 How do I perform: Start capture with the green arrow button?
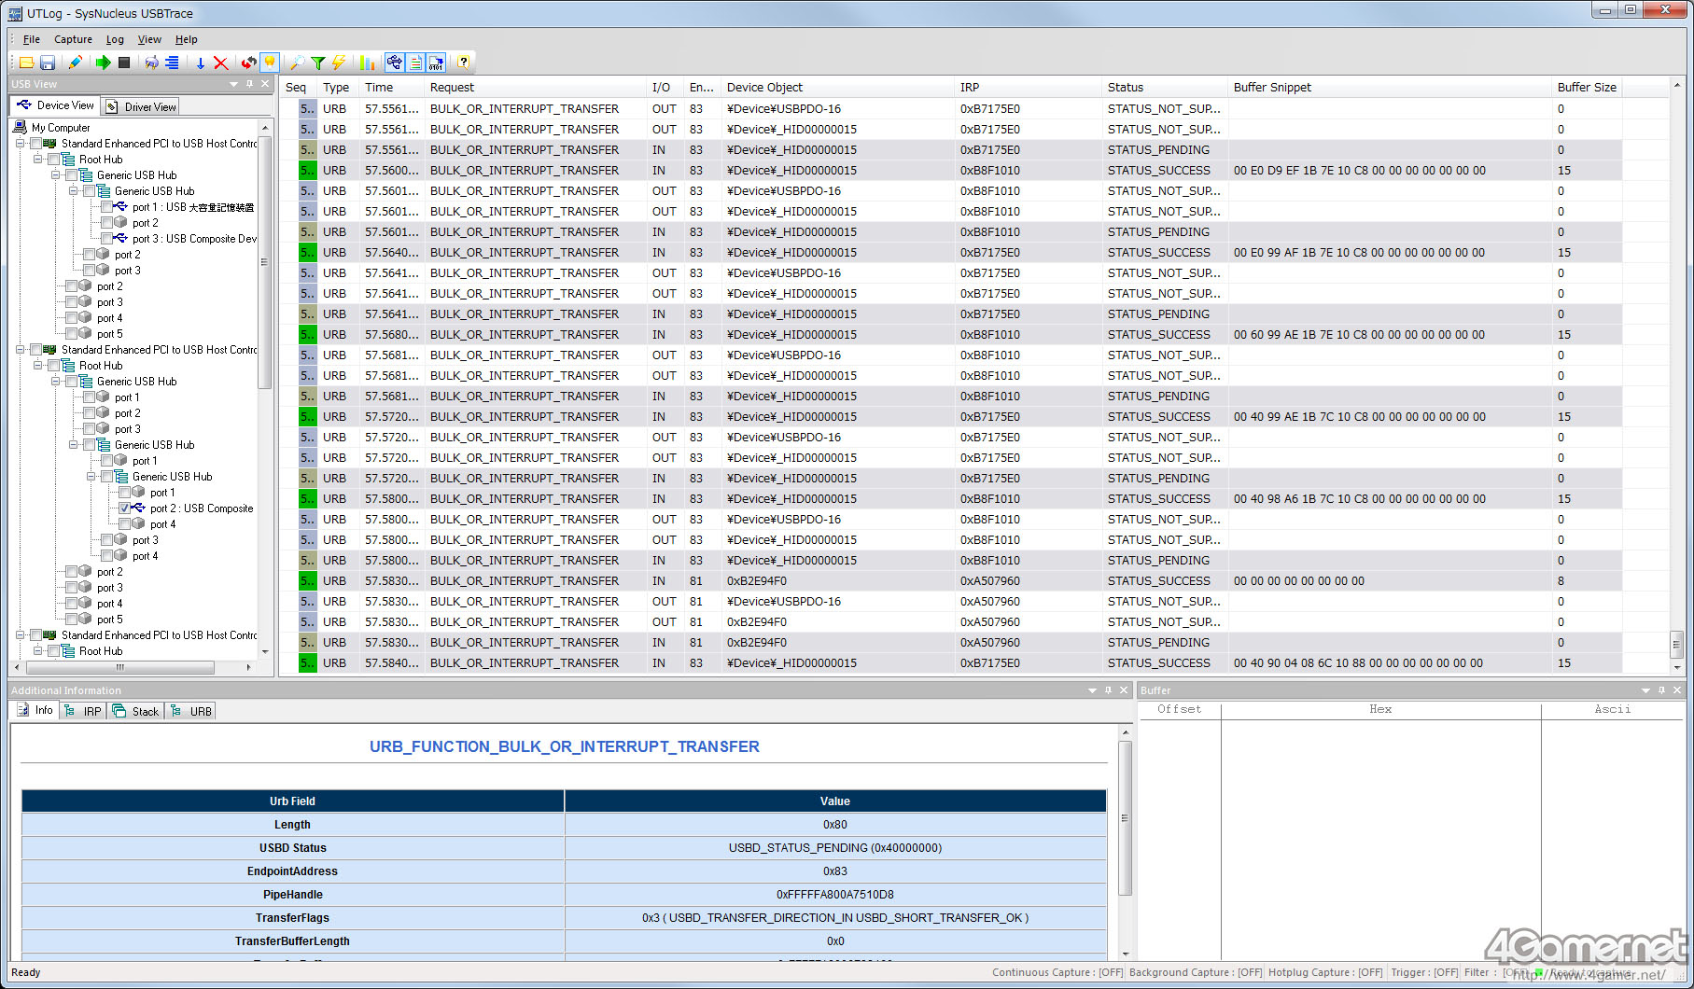pos(103,63)
